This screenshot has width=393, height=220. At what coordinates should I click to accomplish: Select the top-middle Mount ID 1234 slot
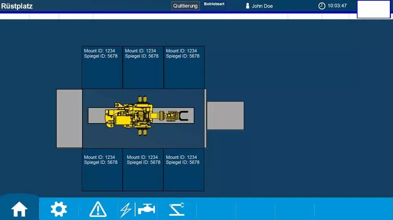click(143, 67)
